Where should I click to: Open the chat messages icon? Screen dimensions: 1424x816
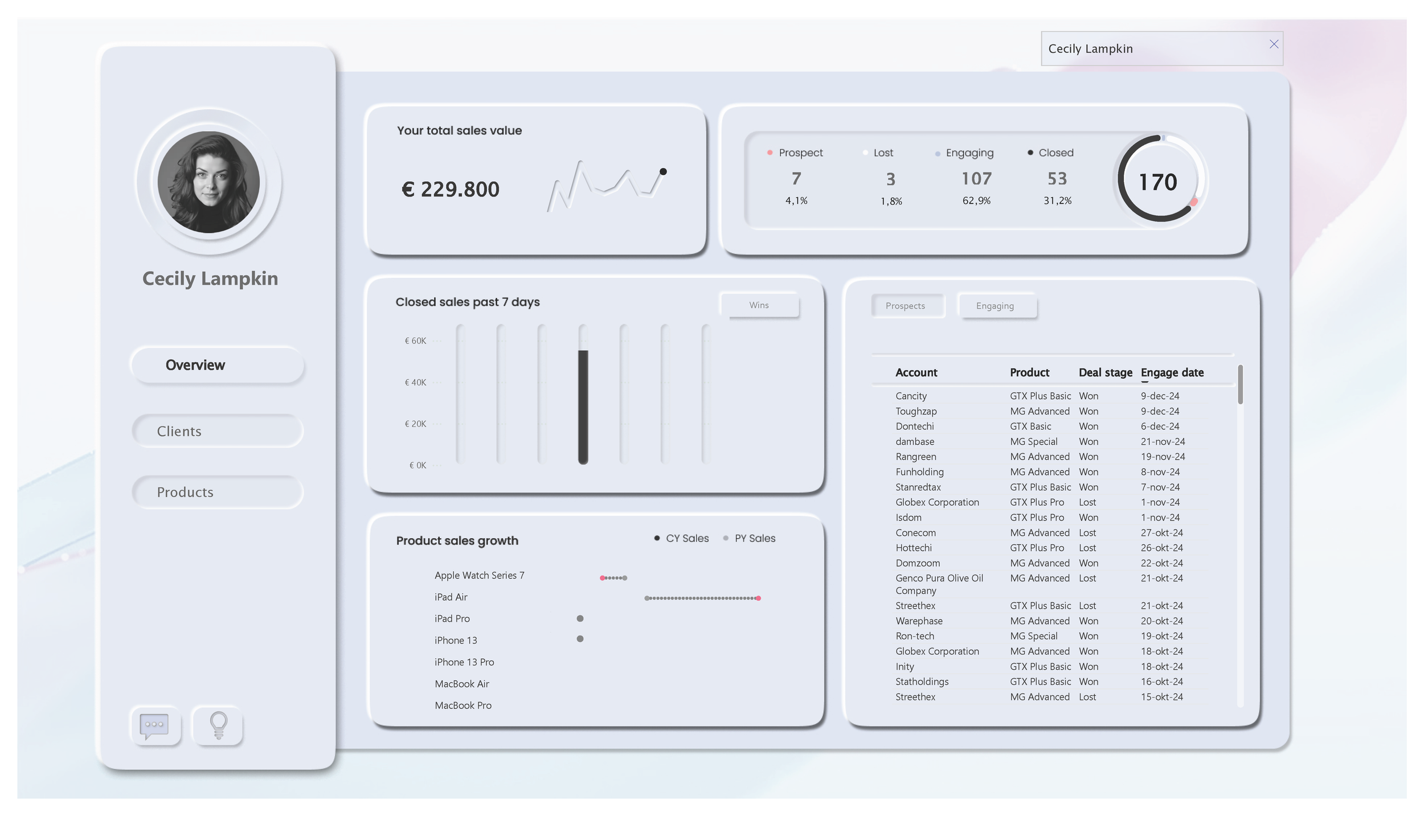point(155,725)
